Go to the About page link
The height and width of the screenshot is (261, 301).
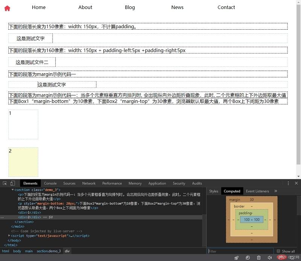click(85, 7)
